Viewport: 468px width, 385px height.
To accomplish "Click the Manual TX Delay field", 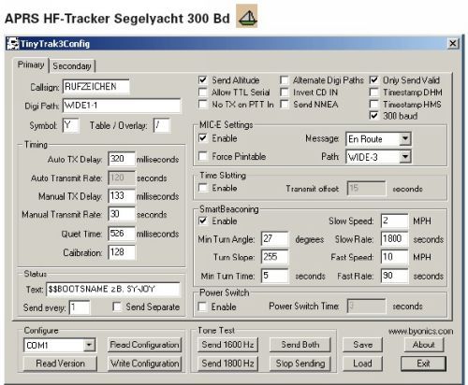I will click(122, 196).
